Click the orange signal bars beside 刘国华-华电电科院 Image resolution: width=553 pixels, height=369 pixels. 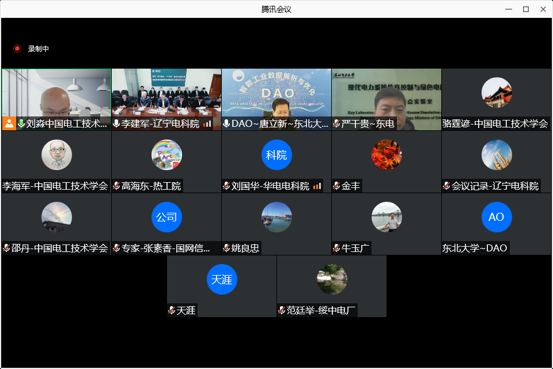317,186
